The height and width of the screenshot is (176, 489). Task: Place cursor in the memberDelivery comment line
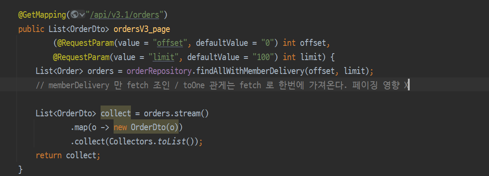click(x=222, y=85)
